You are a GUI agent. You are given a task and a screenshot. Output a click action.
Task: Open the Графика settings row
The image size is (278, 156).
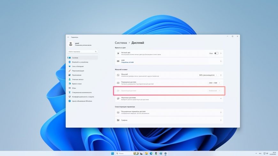[x=169, y=120]
